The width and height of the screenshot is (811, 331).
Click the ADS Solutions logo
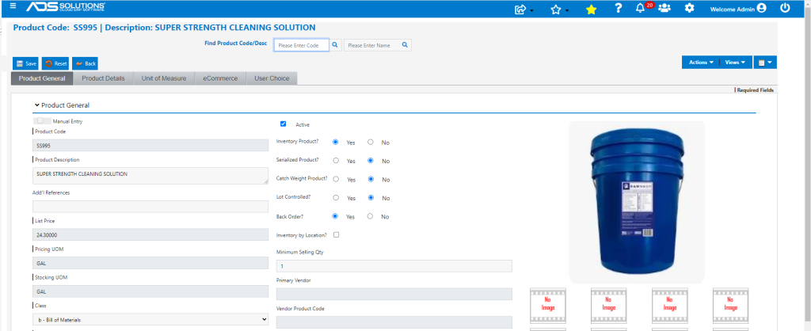[65, 6]
